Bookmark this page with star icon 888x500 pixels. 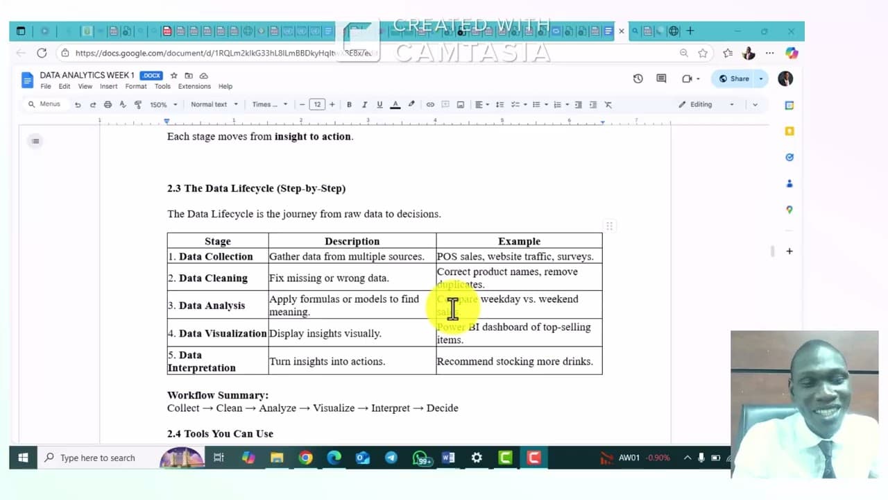click(x=703, y=53)
